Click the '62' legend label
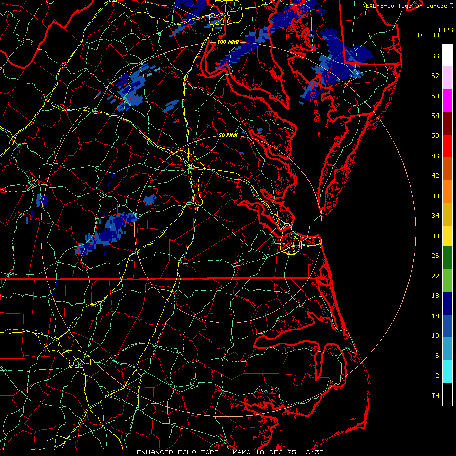This screenshot has height=456, width=456. pos(435,76)
